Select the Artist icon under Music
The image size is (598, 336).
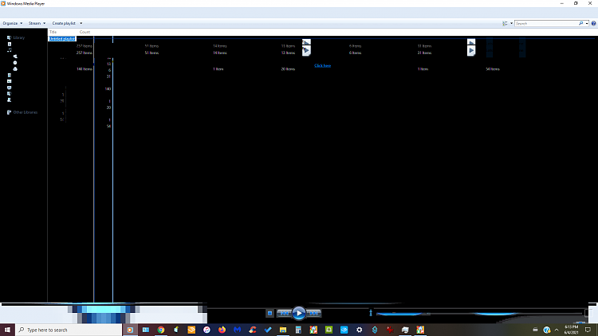pos(15,57)
